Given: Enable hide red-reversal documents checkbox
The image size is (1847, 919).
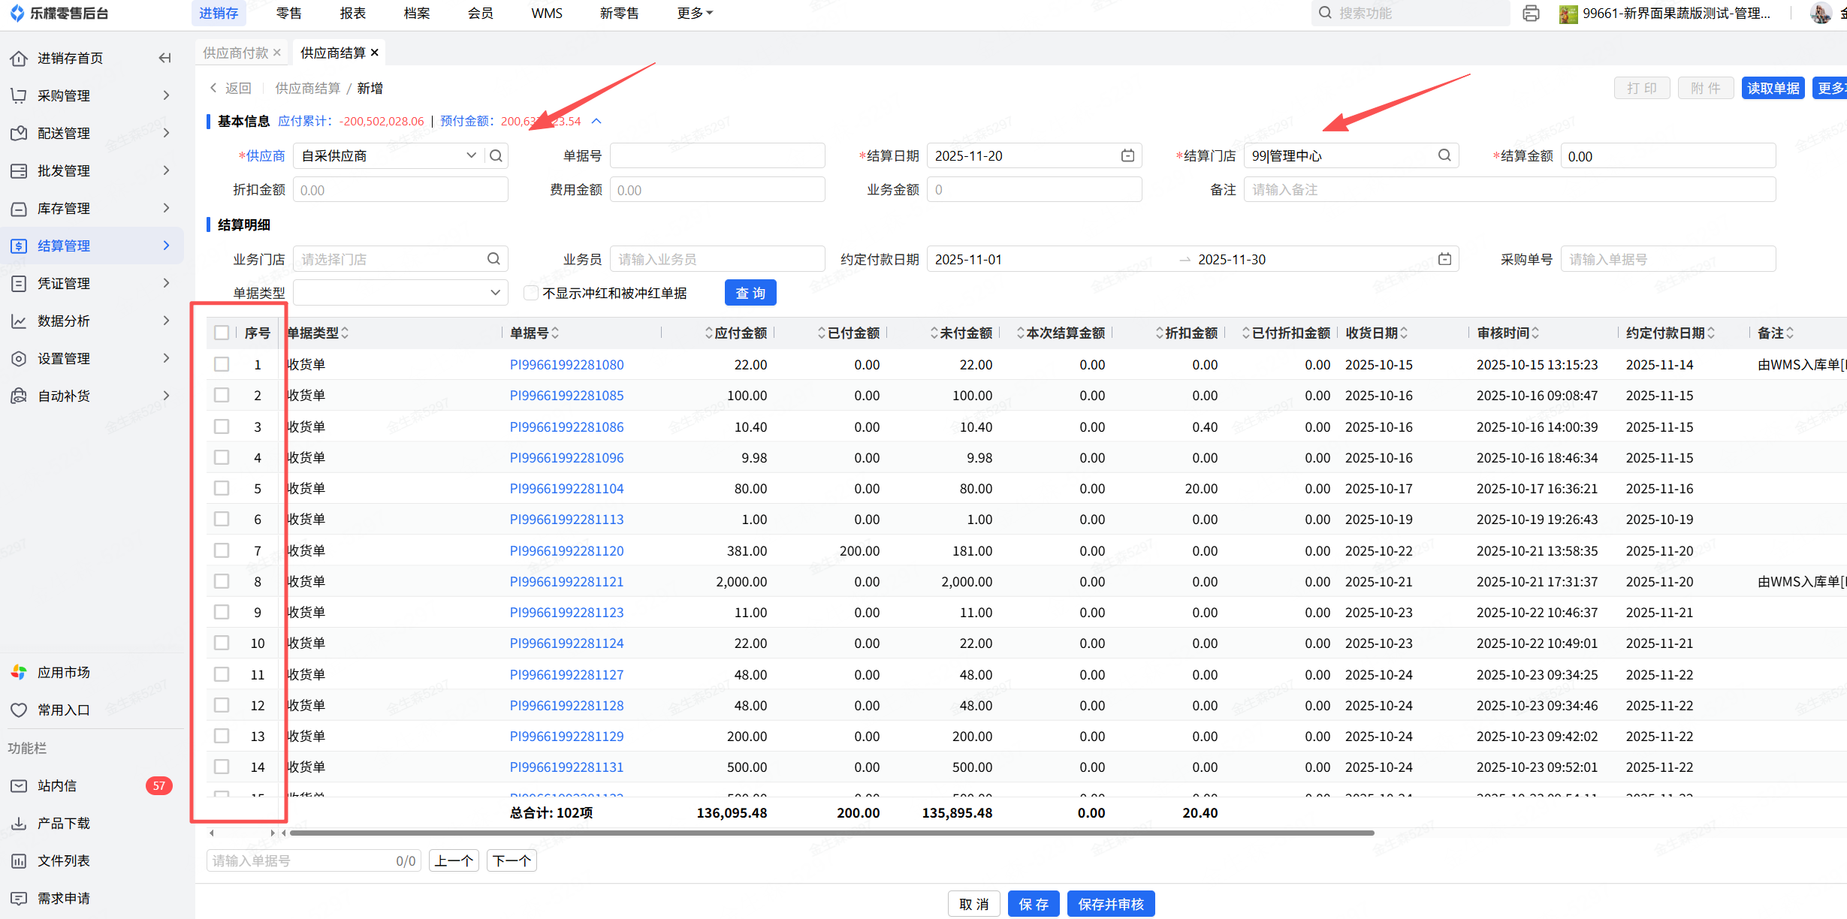Looking at the screenshot, I should [x=531, y=293].
